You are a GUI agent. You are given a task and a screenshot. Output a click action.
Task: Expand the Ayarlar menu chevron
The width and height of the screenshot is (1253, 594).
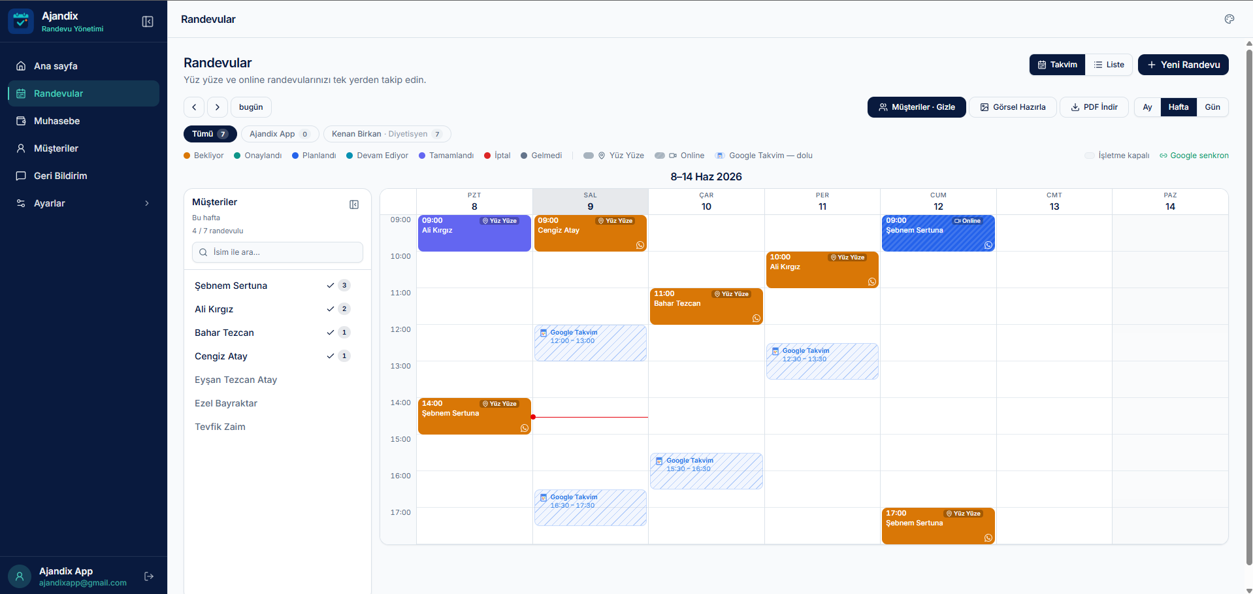tap(147, 203)
